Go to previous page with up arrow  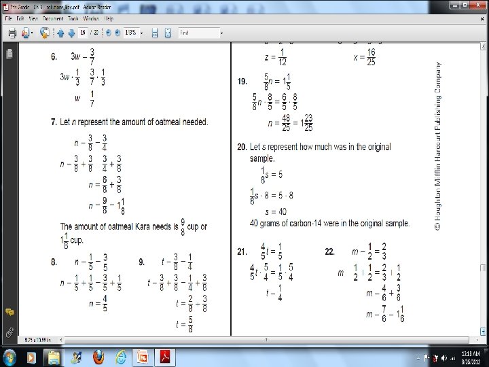tap(60, 33)
